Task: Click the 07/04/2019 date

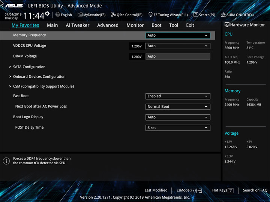Action: [13, 15]
